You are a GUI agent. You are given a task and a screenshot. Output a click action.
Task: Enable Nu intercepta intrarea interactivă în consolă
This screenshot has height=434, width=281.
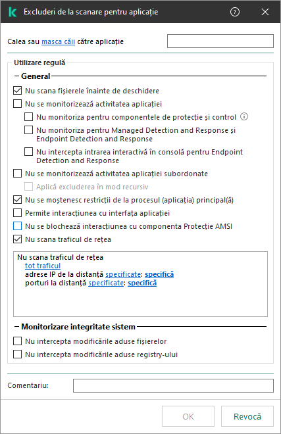pyautogui.click(x=28, y=152)
